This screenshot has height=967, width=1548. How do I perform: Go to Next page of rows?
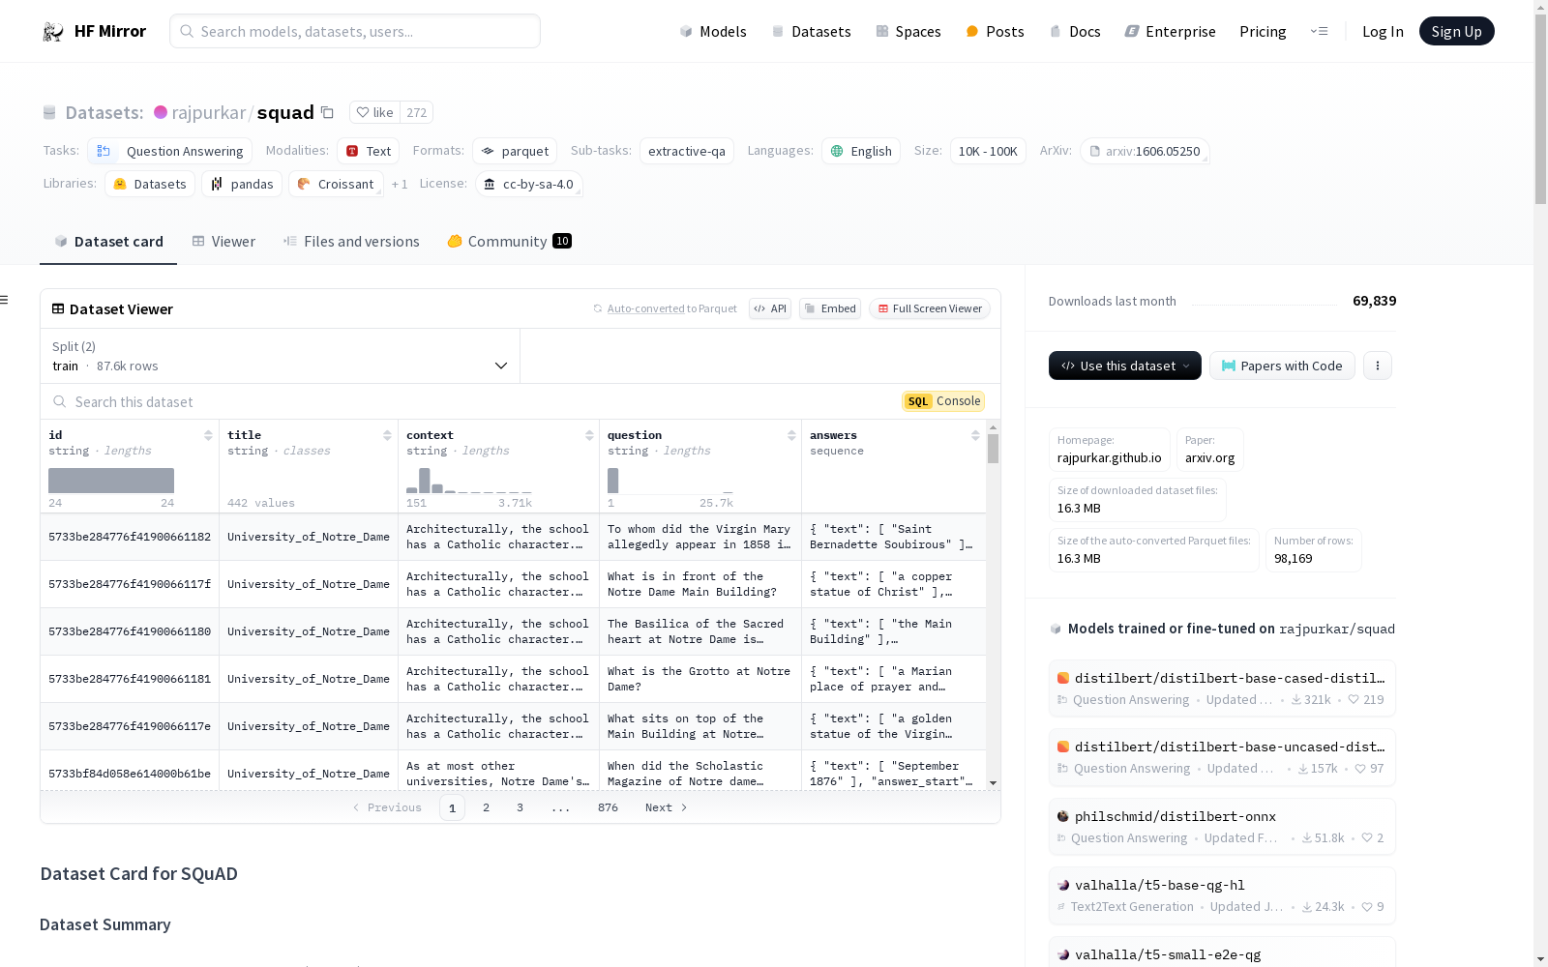[x=666, y=807]
